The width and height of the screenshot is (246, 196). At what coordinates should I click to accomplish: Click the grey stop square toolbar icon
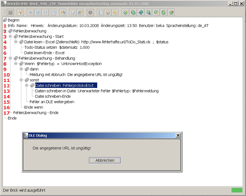click(x=10, y=13)
